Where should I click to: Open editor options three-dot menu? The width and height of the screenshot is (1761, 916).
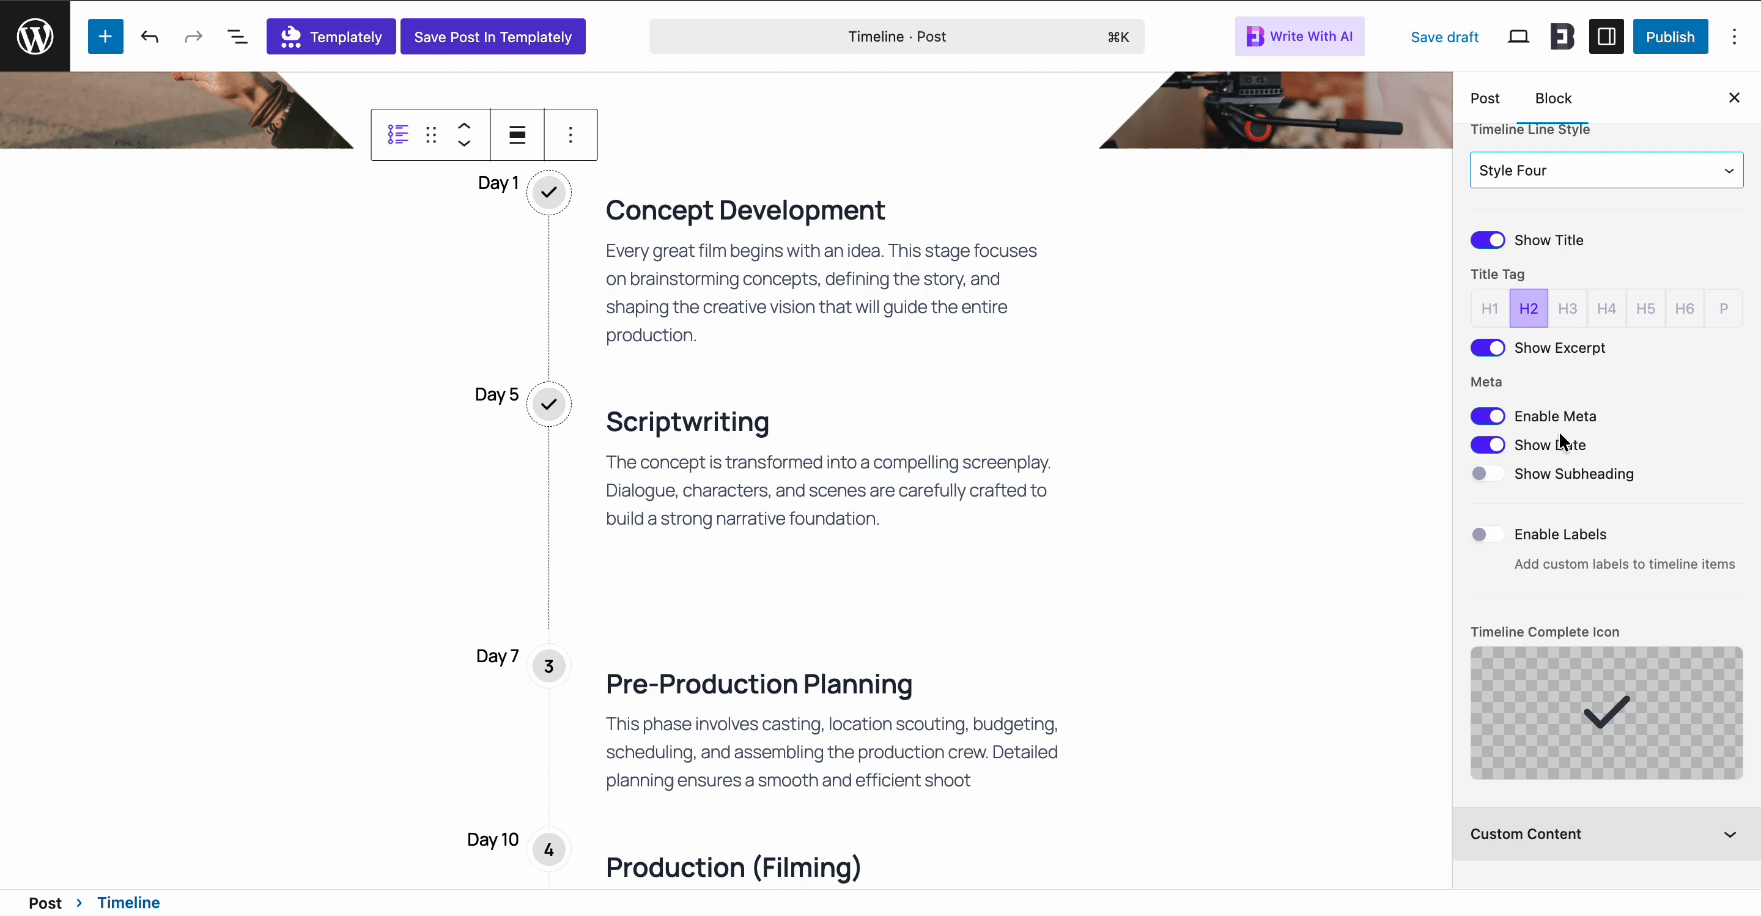click(x=1734, y=36)
